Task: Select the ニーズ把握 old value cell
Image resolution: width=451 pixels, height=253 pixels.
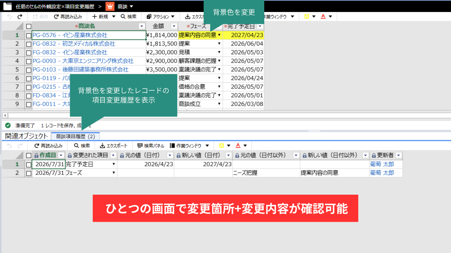Action: [266, 173]
